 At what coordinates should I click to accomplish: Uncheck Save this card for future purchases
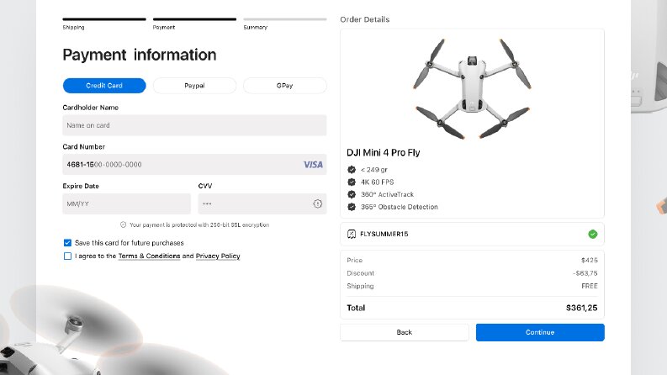tap(67, 243)
